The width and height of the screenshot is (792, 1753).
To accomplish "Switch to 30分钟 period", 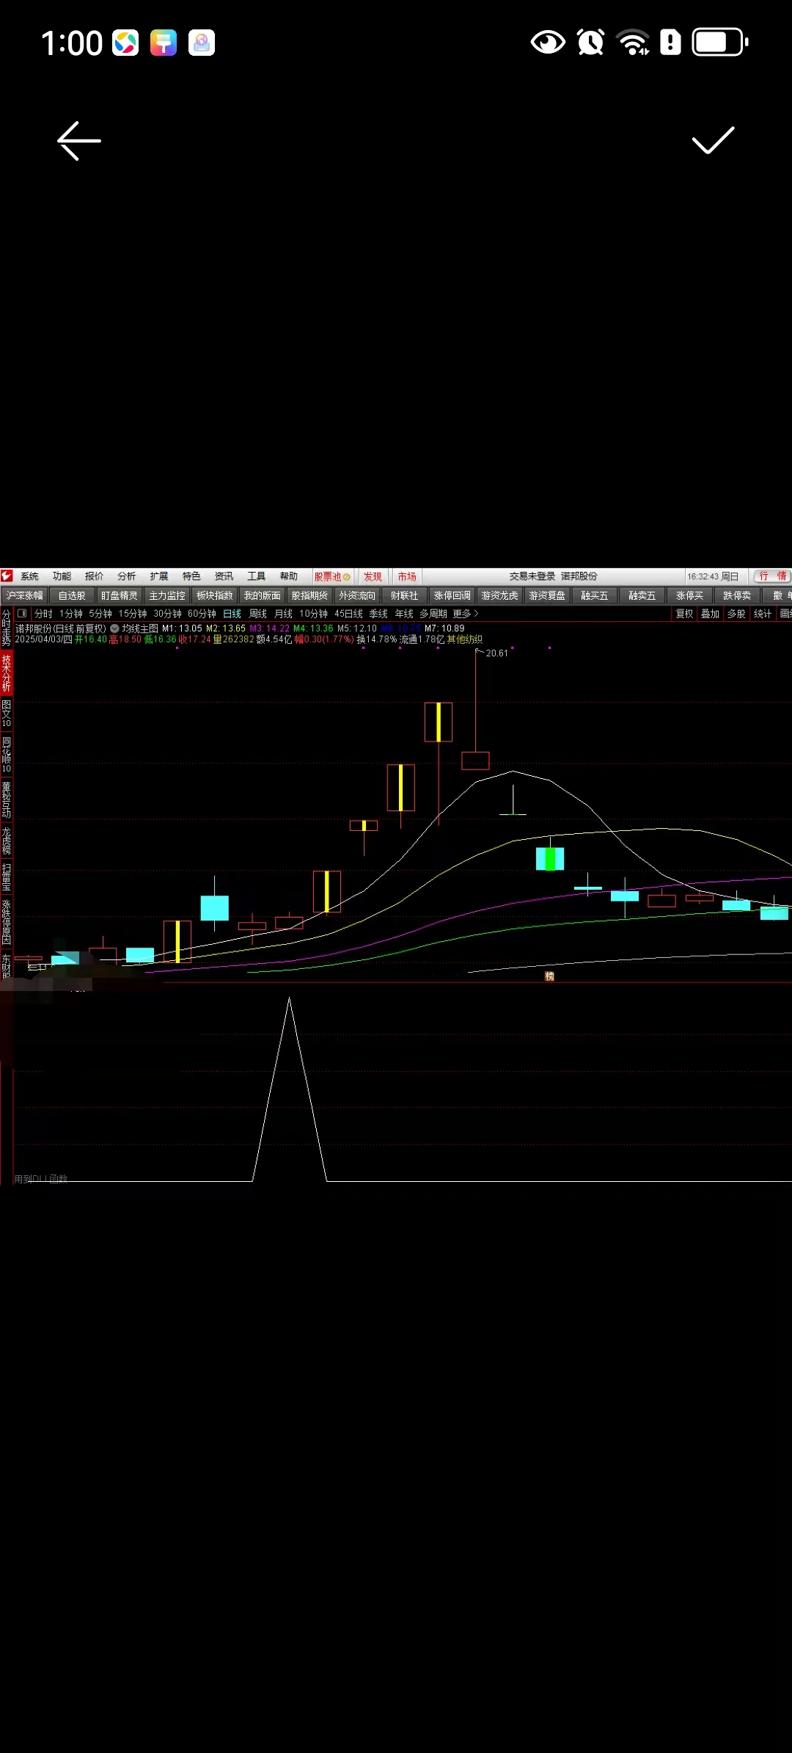I will [x=167, y=613].
